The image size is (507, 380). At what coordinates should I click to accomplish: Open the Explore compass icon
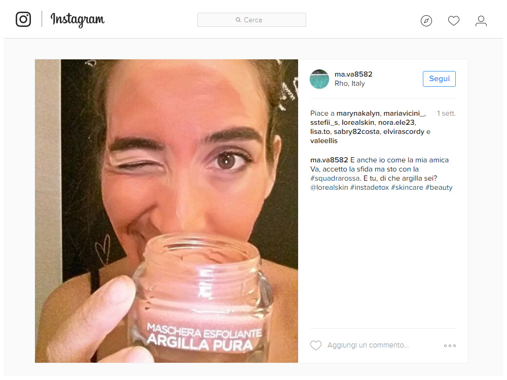click(x=426, y=21)
